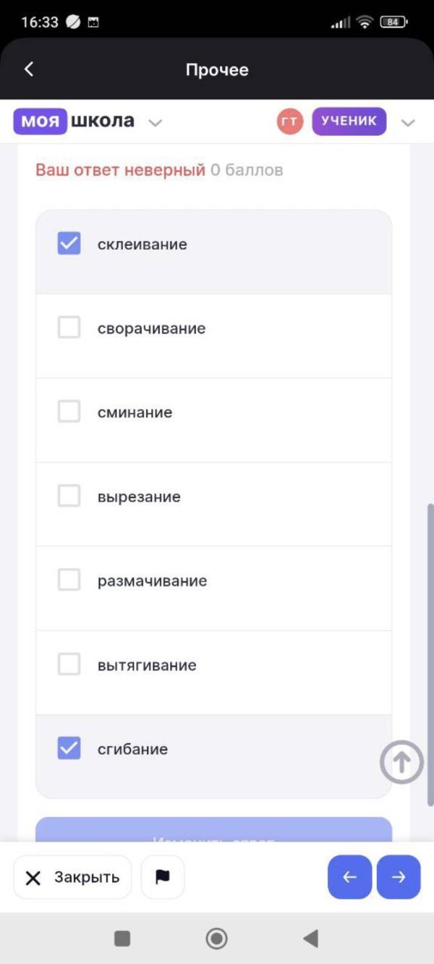Check the сворачивание option
Screen dimensions: 434x964
(69, 328)
